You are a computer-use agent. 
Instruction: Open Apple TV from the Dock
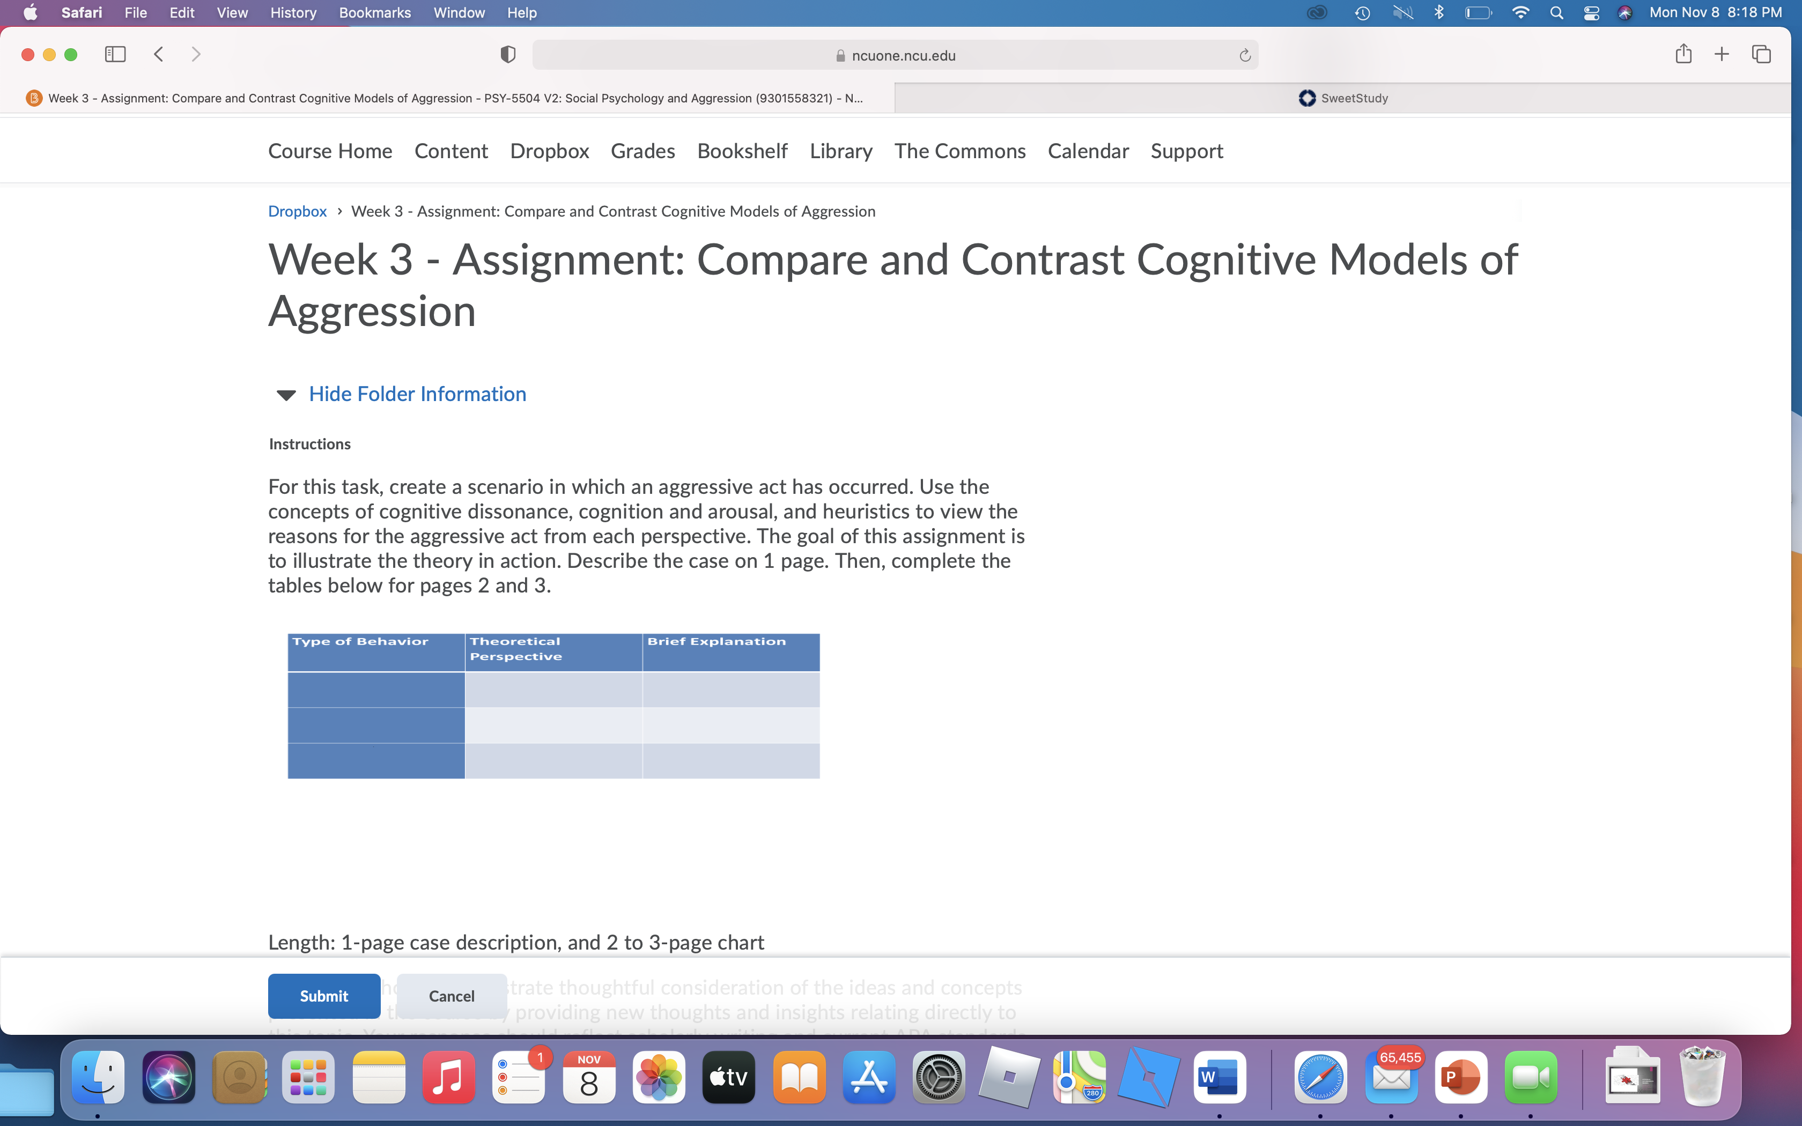(x=729, y=1077)
